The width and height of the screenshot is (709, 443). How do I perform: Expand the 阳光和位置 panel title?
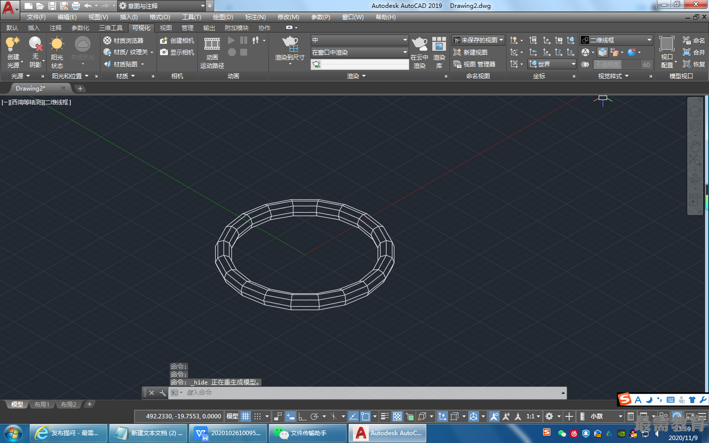tap(70, 76)
